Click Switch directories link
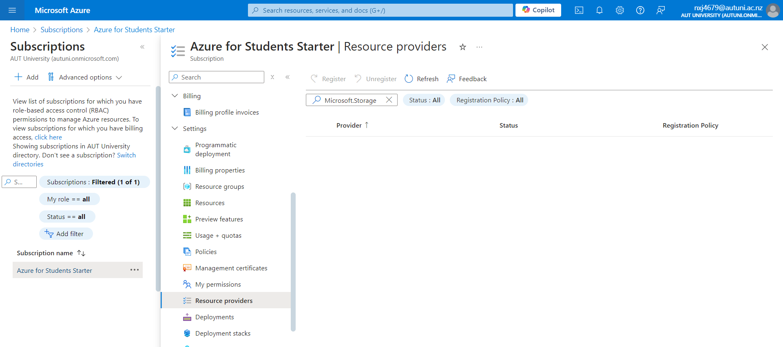 click(74, 159)
